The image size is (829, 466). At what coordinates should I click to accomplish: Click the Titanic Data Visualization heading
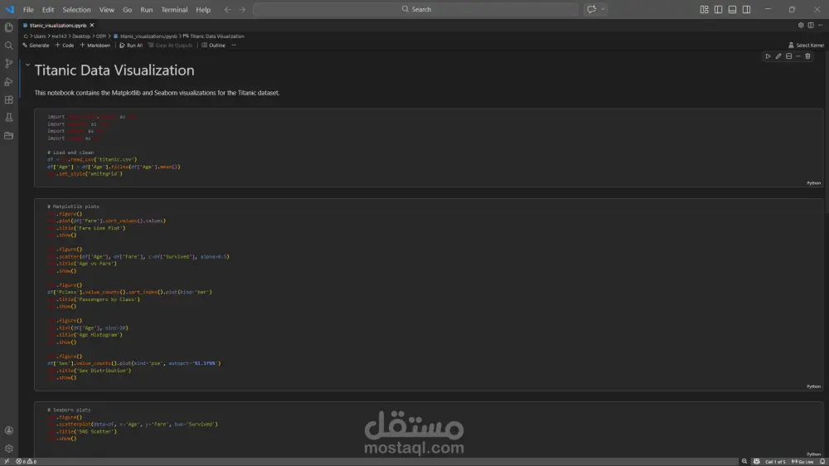(114, 70)
